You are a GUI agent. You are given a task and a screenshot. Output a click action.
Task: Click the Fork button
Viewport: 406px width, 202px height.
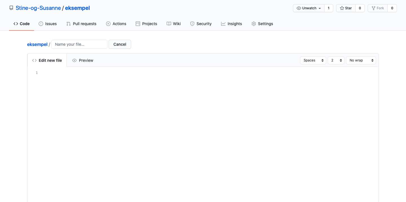pyautogui.click(x=378, y=8)
